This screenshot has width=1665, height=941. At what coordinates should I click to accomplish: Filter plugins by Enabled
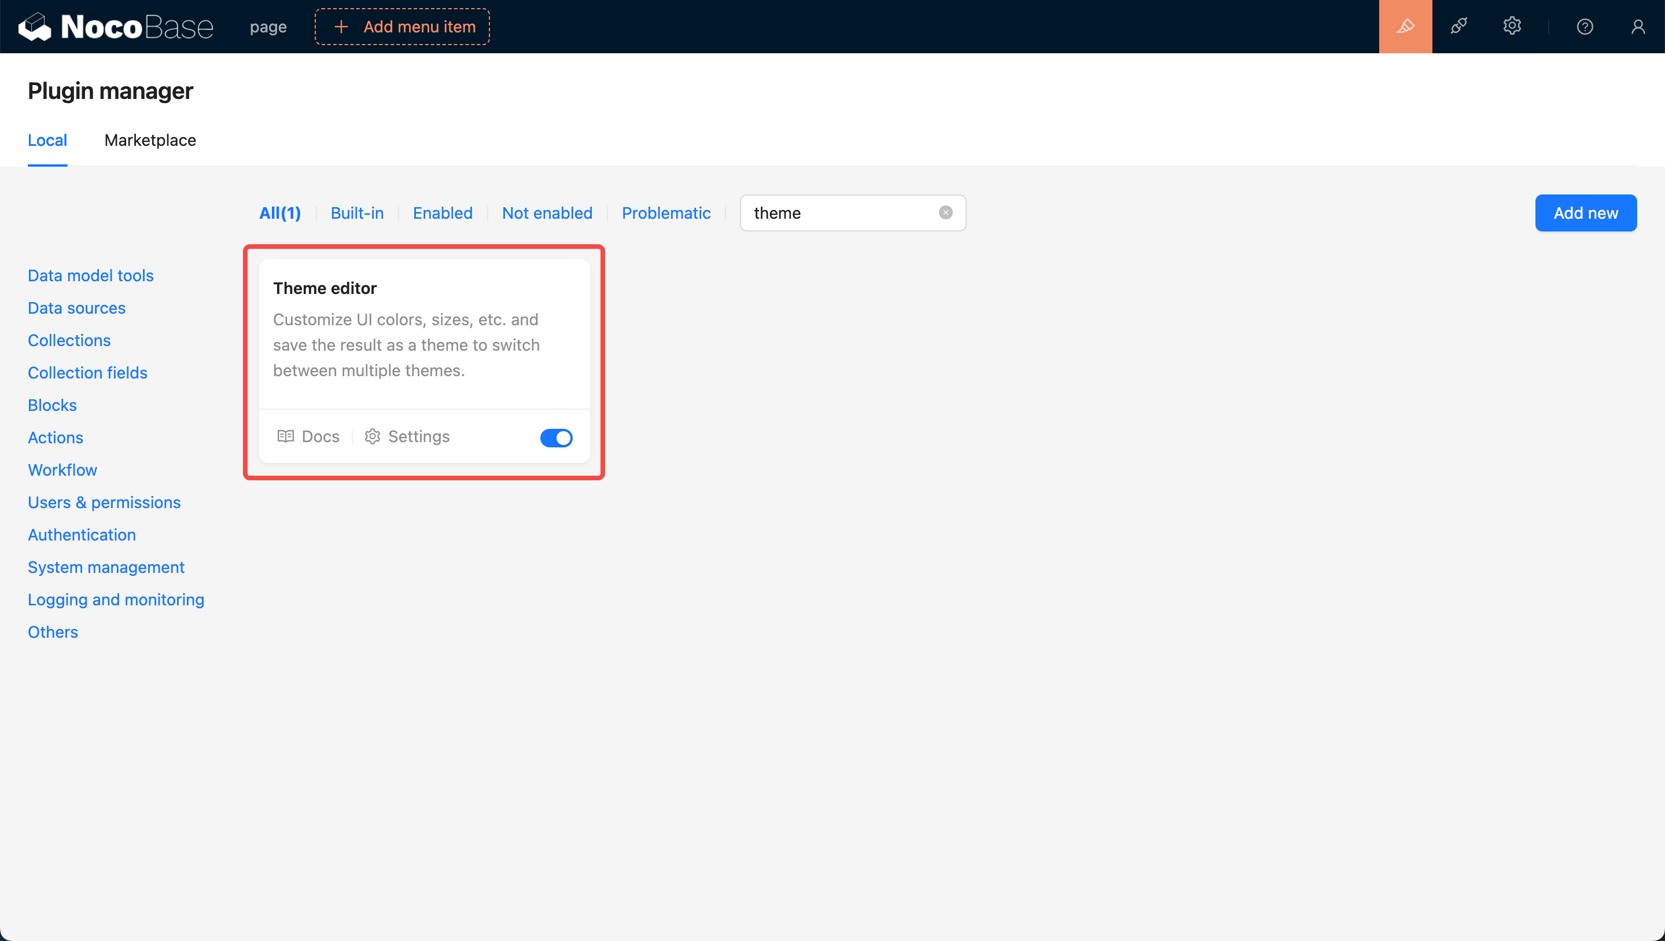443,213
